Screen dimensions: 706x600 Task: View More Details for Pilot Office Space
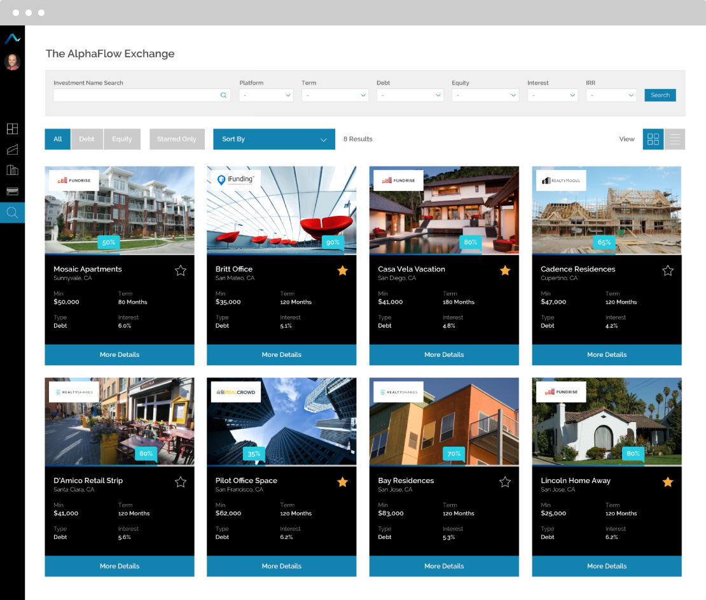pyautogui.click(x=281, y=566)
